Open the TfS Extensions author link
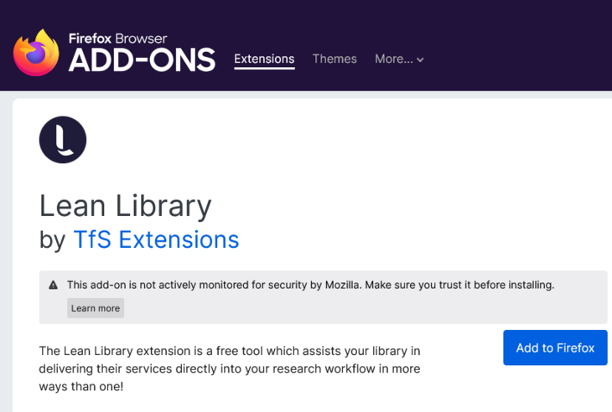Screen dimensions: 612x412 156,239
